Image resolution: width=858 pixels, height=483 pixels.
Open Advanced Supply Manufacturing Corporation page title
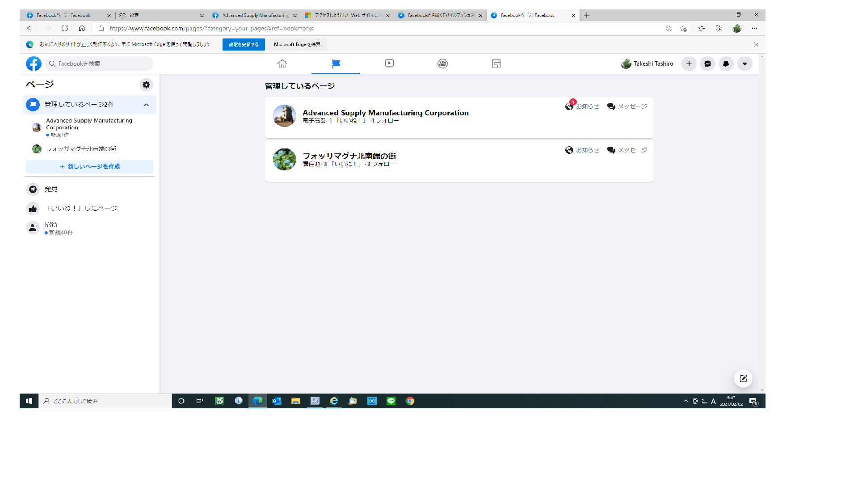[x=386, y=113]
